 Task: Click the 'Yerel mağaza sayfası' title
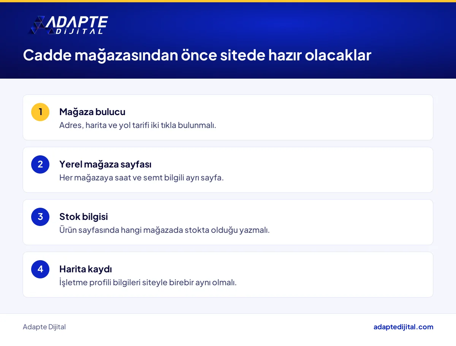pyautogui.click(x=105, y=164)
